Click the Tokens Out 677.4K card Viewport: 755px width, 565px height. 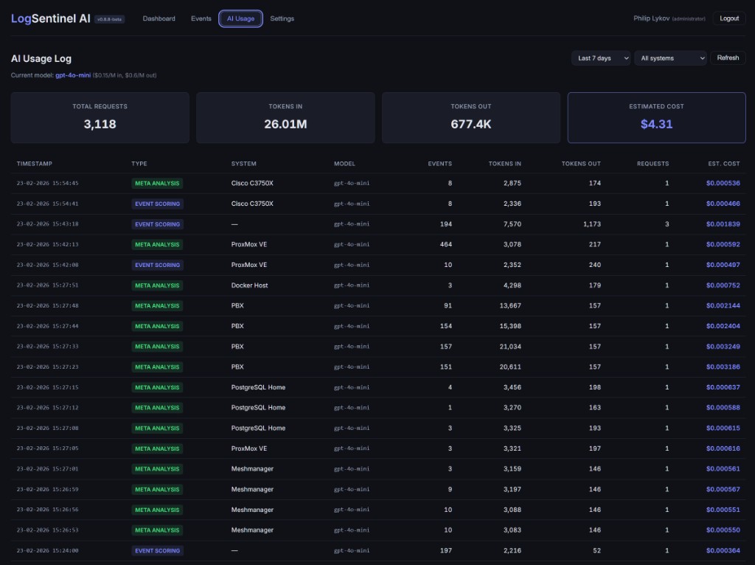[471, 117]
